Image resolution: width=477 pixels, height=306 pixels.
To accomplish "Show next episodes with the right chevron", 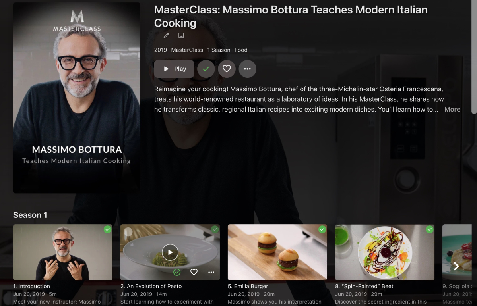I will [x=456, y=266].
